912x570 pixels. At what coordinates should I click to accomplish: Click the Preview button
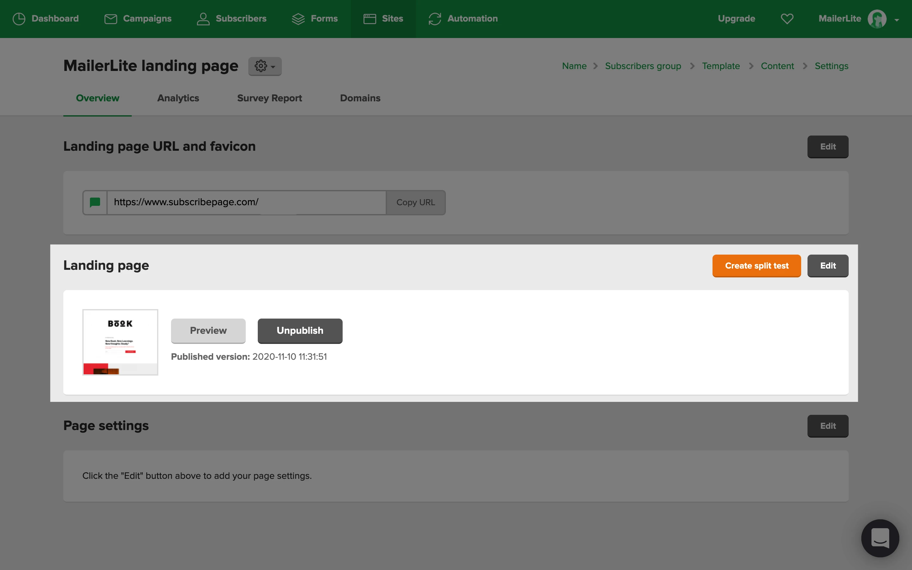tap(208, 331)
